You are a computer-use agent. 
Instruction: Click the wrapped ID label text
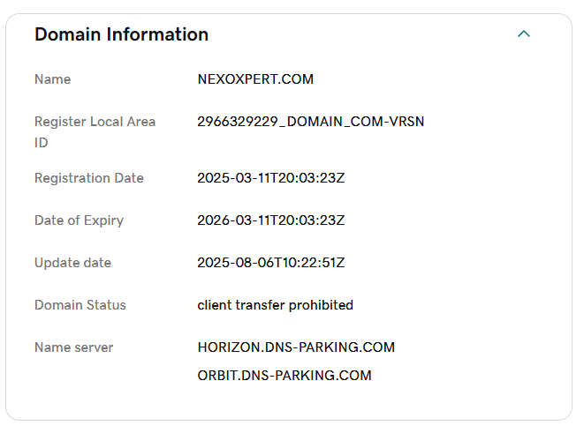[x=42, y=143]
